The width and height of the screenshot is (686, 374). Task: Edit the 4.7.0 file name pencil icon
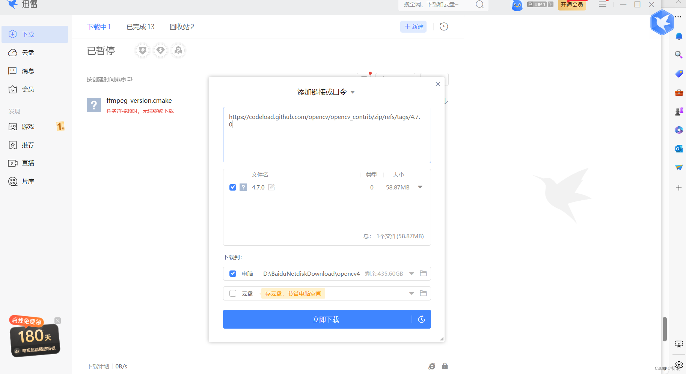pyautogui.click(x=271, y=187)
